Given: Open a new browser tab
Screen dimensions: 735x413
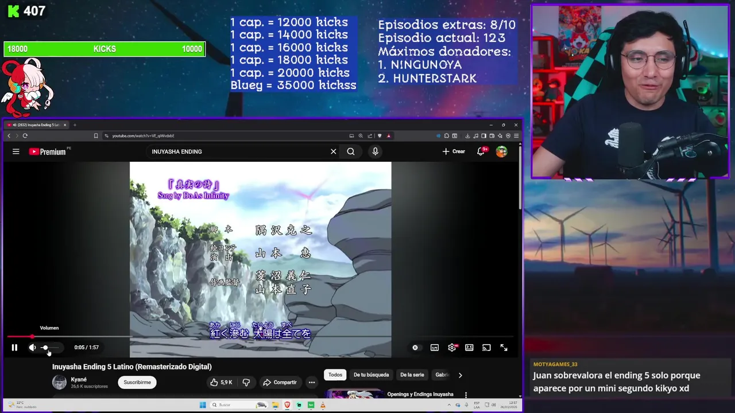Looking at the screenshot, I should [75, 125].
